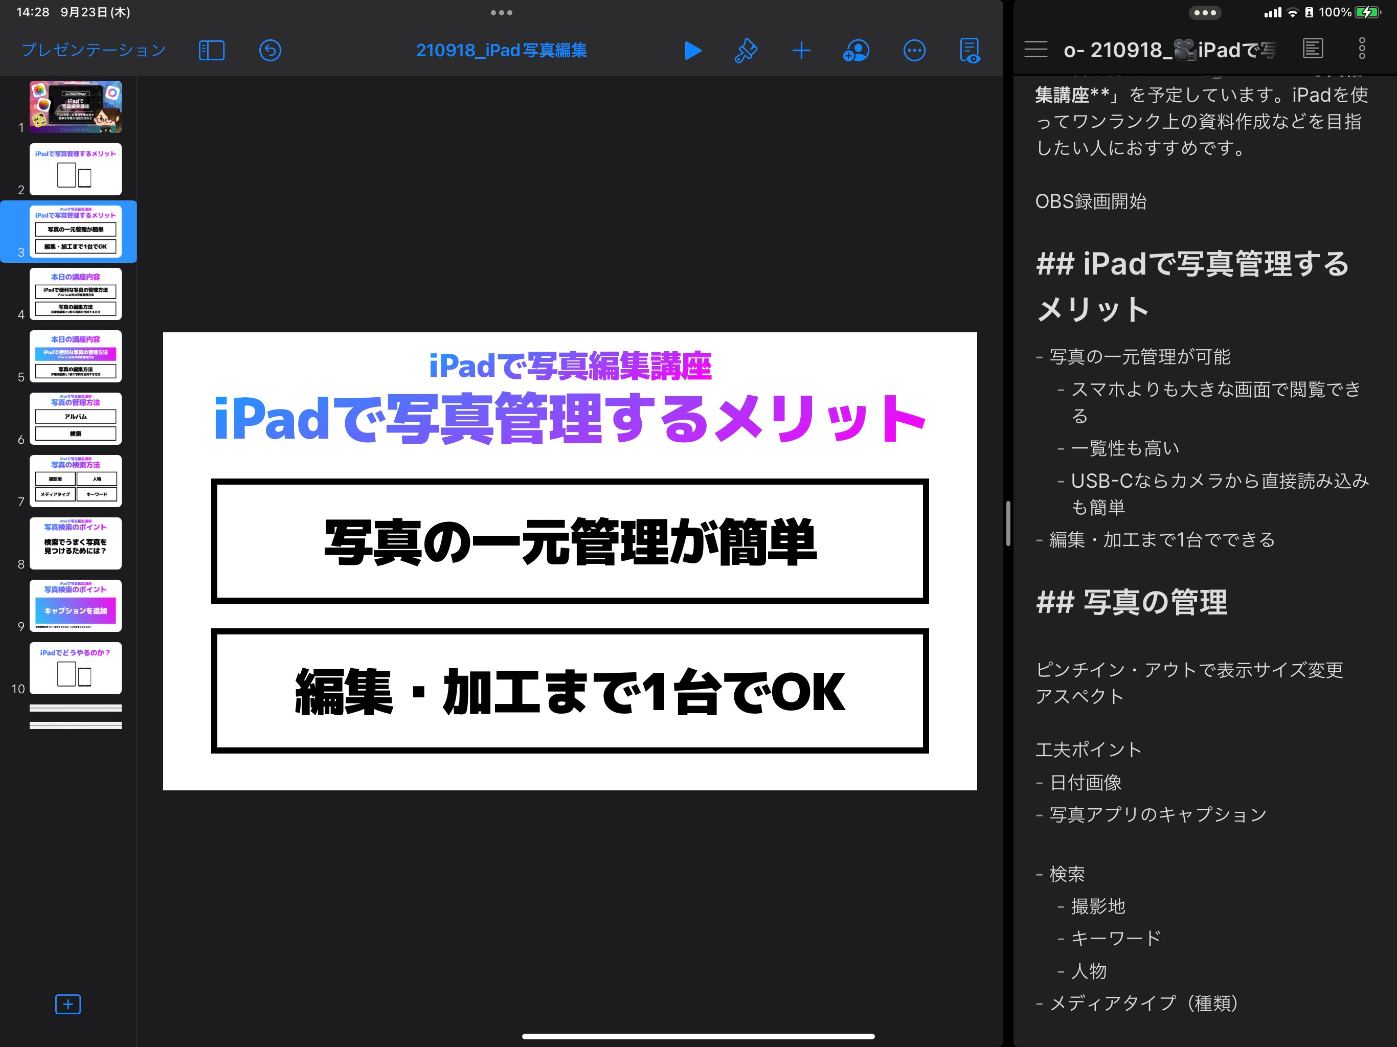
Task: Select slide 2 thumbnail
Action: [76, 169]
